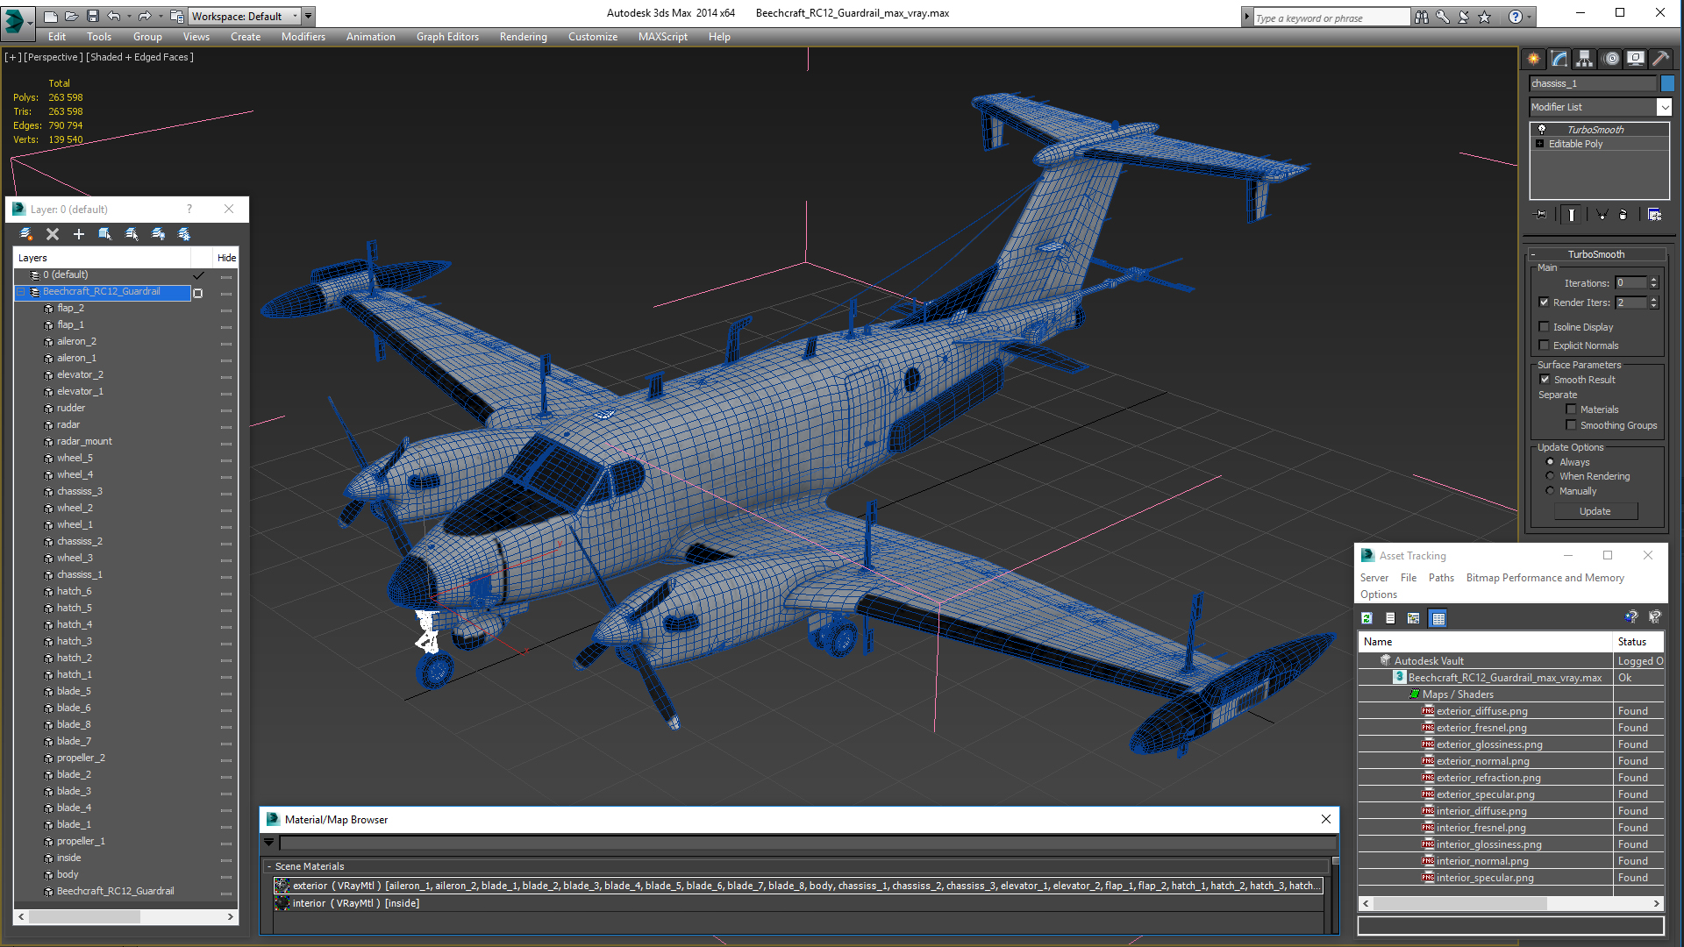
Task: Open Redo history dropdown arrow
Action: tap(160, 16)
